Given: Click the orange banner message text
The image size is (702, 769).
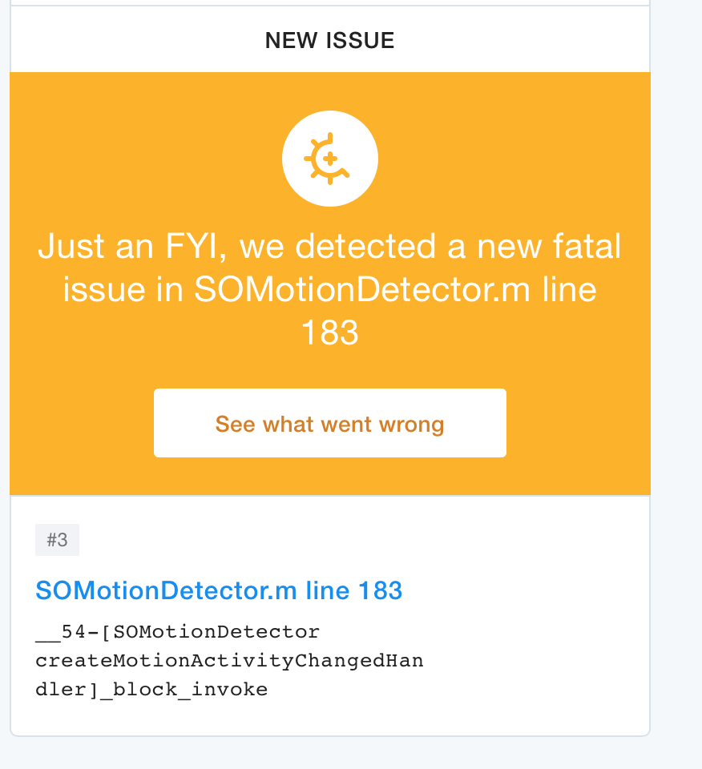Looking at the screenshot, I should click(329, 289).
